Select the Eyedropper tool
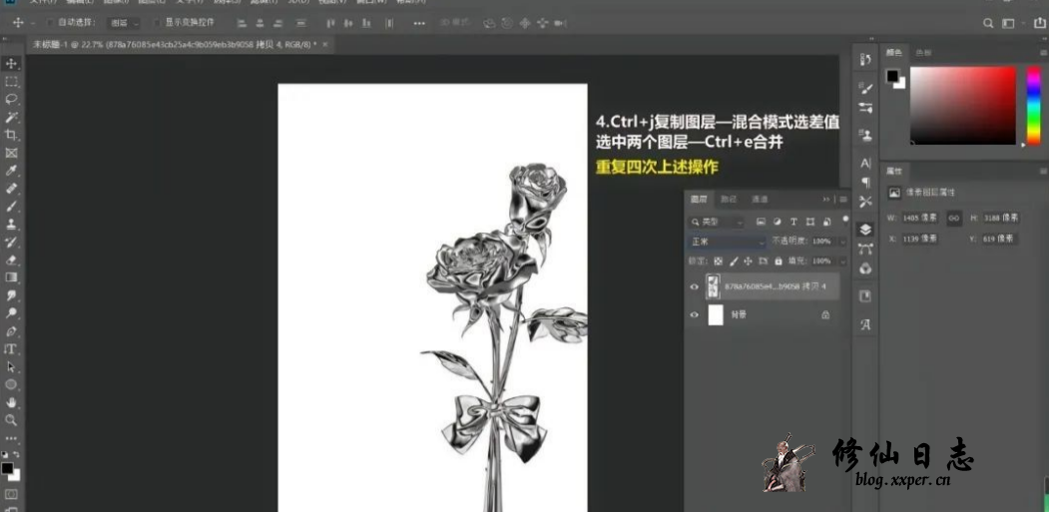Screen dimensions: 1049x512 [11, 171]
